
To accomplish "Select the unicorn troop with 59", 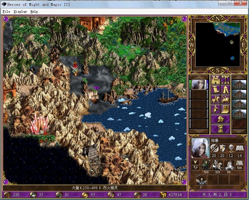I will 229,165.
